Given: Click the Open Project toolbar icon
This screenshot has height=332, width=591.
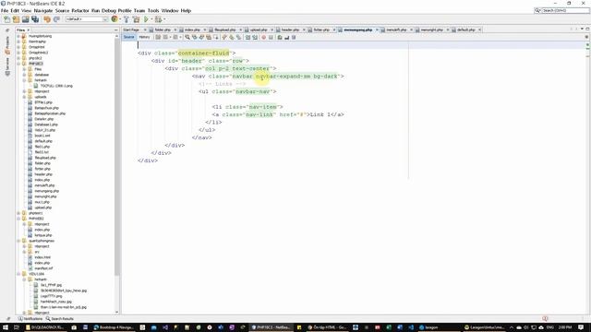Looking at the screenshot, I should (x=25, y=19).
